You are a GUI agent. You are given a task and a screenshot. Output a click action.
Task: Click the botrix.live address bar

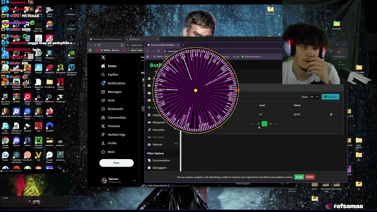[x=173, y=51]
